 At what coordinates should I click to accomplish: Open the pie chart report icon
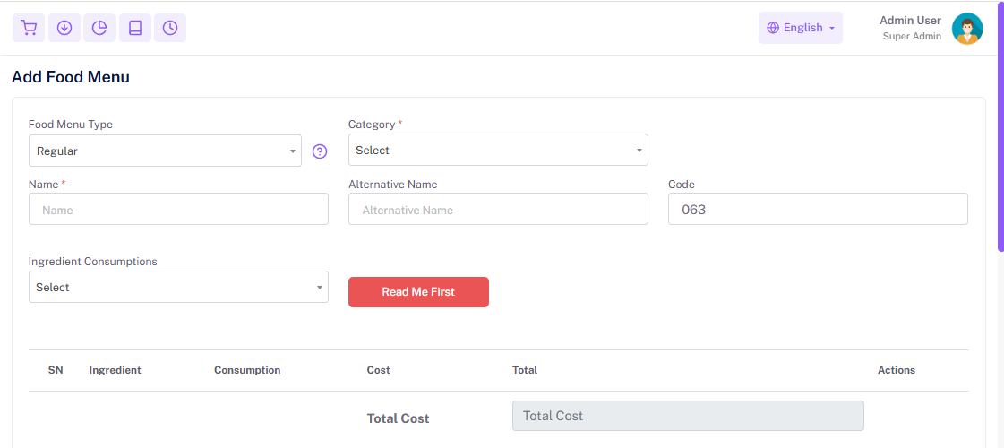tap(99, 28)
